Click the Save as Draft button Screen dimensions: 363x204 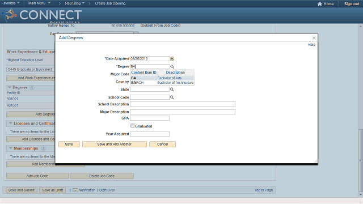(x=53, y=190)
